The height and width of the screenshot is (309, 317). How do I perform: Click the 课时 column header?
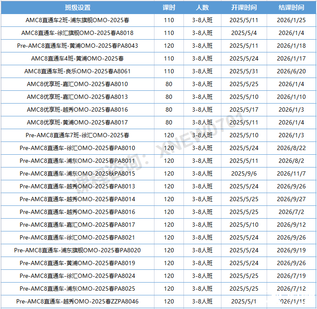(169, 8)
